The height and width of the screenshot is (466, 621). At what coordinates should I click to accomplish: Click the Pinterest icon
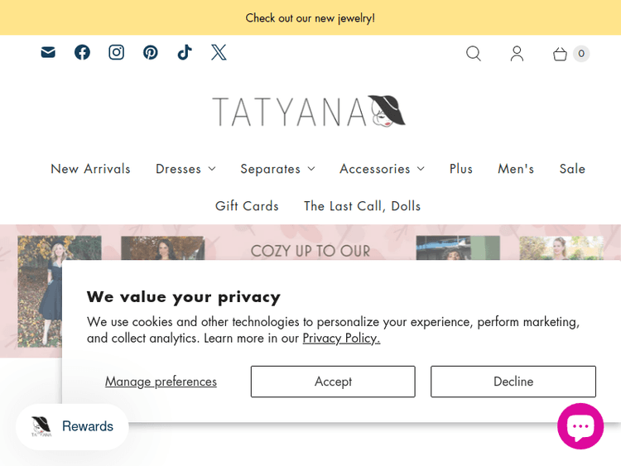pyautogui.click(x=151, y=53)
